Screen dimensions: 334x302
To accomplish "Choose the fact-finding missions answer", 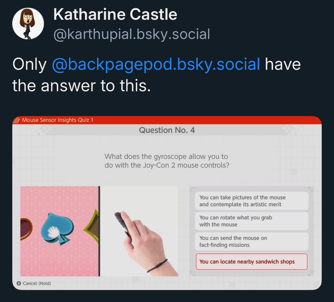I will 252,241.
